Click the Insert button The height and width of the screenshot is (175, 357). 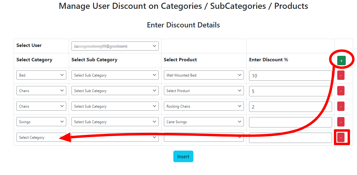click(x=183, y=156)
